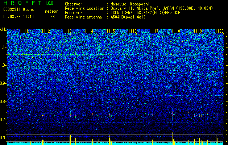Click the 0.7 frequency axis label
The image size is (228, 145).
click(x=3, y=120)
